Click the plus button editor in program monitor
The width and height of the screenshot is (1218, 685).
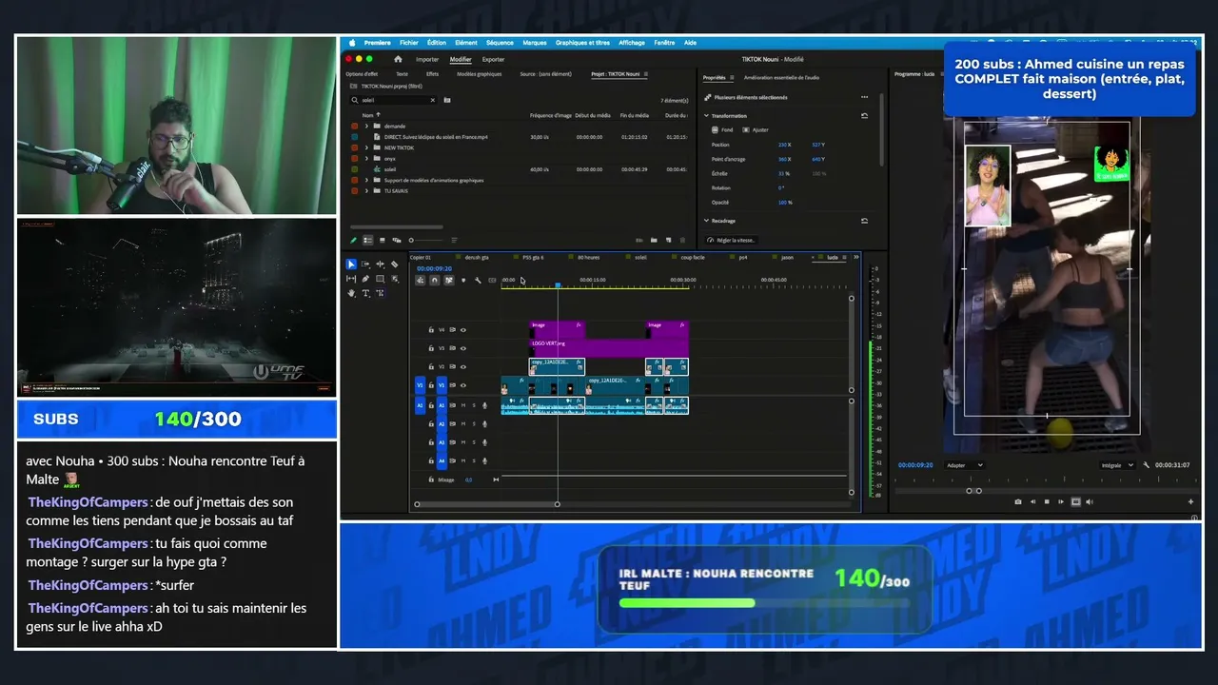click(x=1190, y=501)
